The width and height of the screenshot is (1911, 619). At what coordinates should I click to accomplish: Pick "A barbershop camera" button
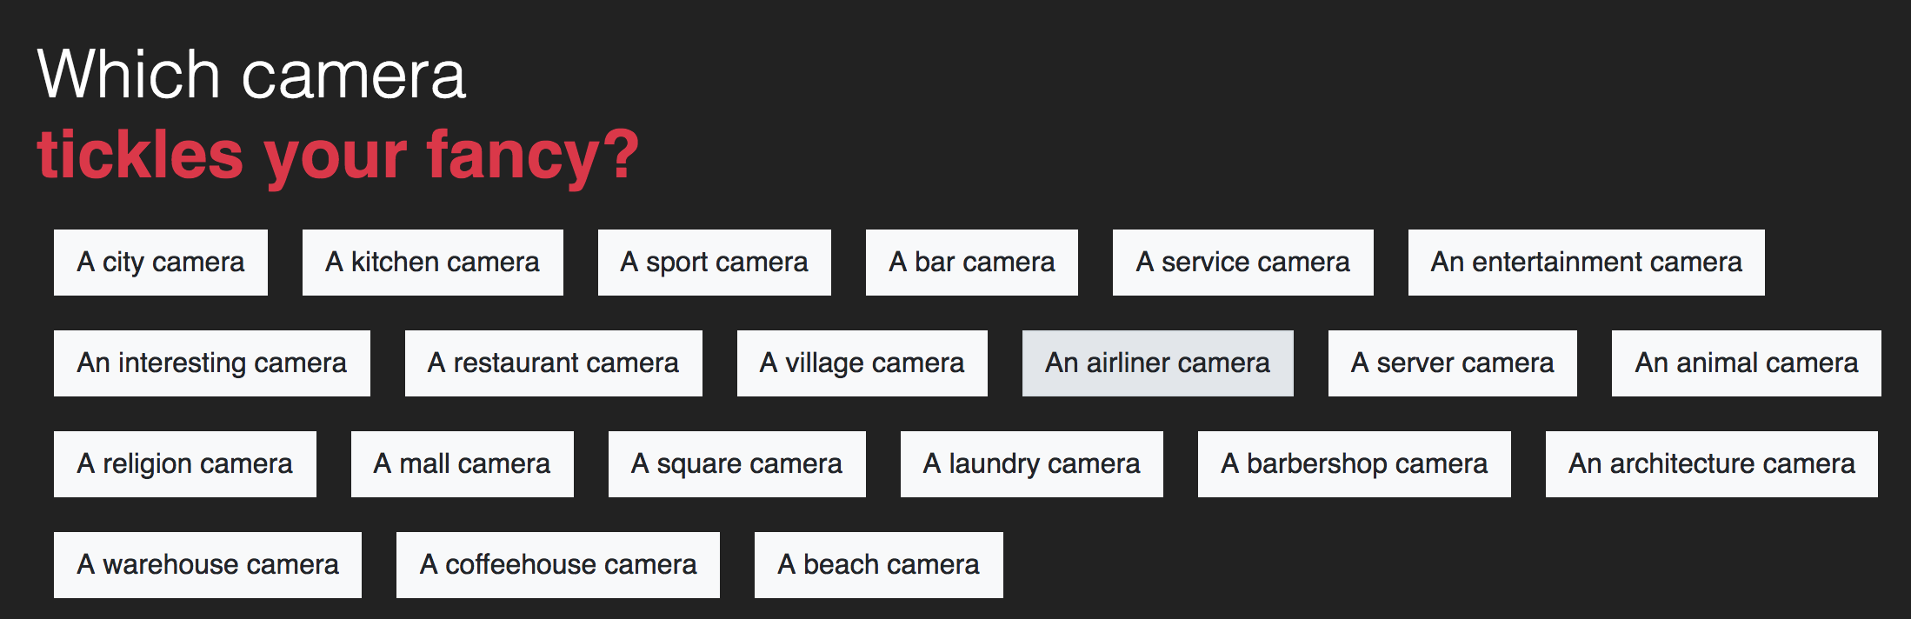coord(1354,464)
